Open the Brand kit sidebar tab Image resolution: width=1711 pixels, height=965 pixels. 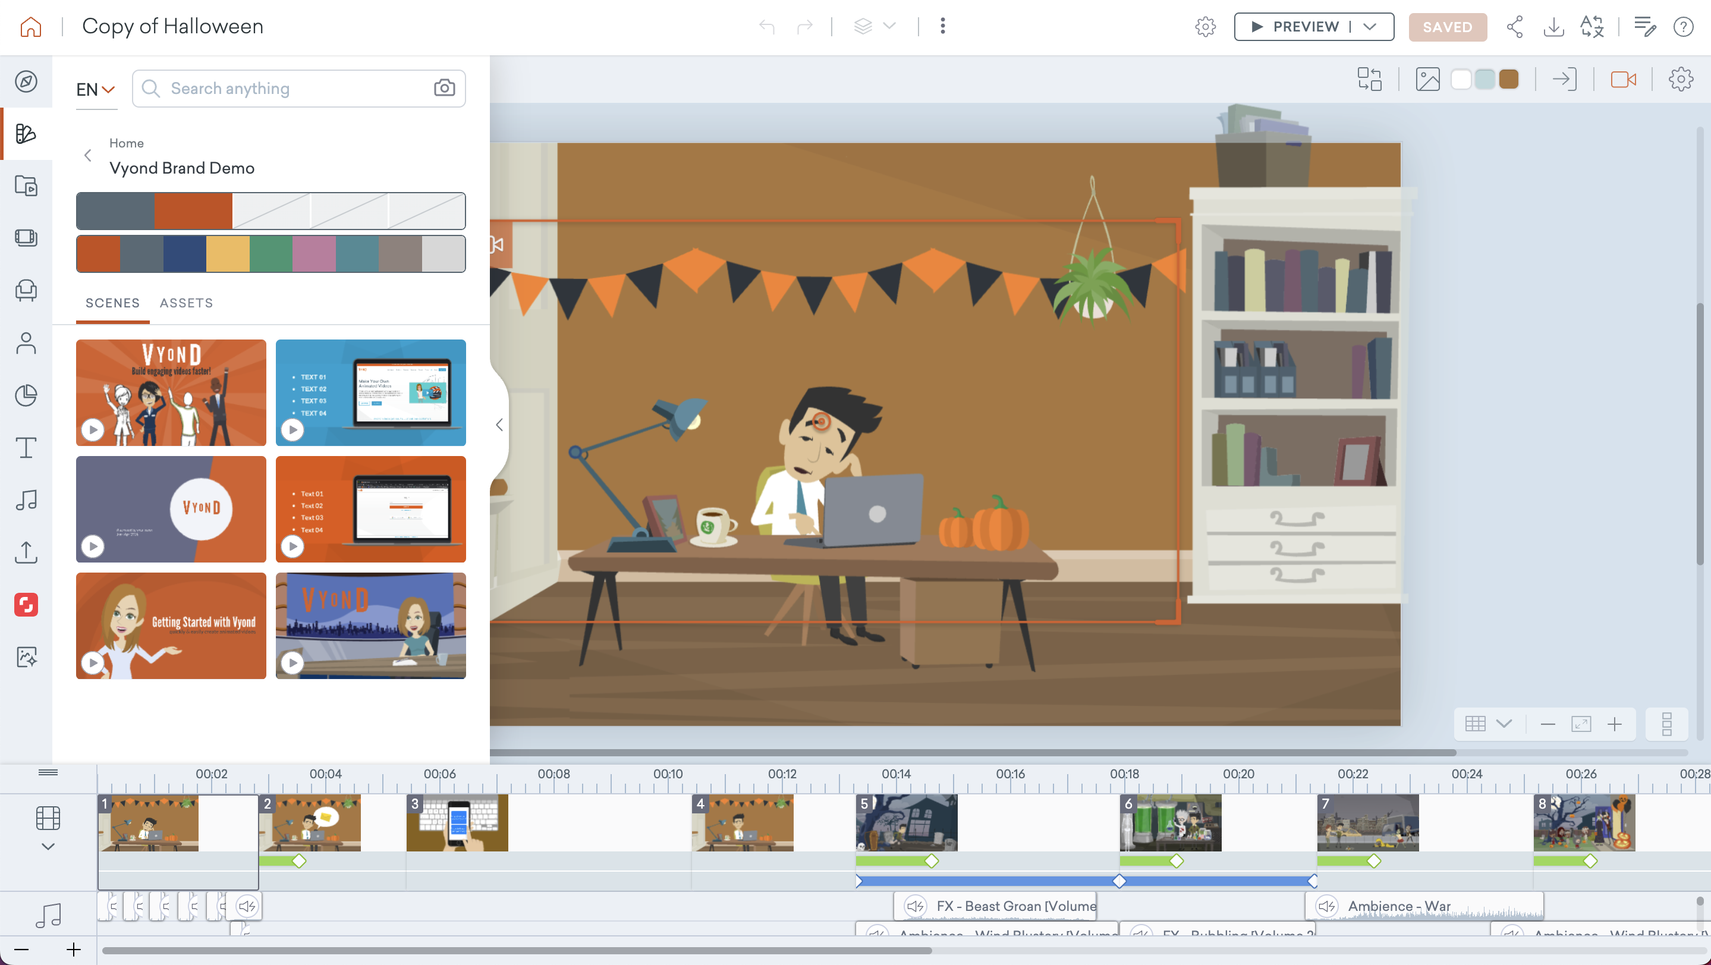coord(26,134)
